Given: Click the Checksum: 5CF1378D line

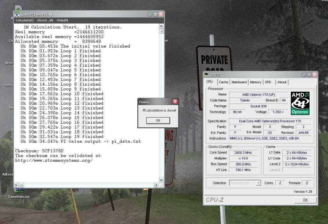Looking at the screenshot, I should click(x=39, y=151).
